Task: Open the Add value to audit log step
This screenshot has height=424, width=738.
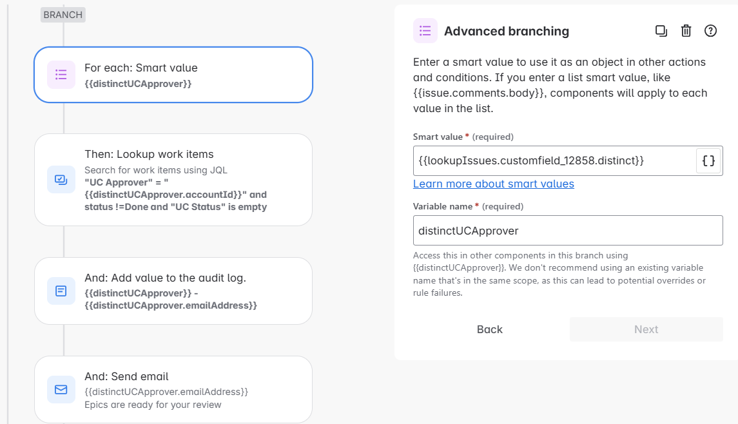Action: (173, 291)
